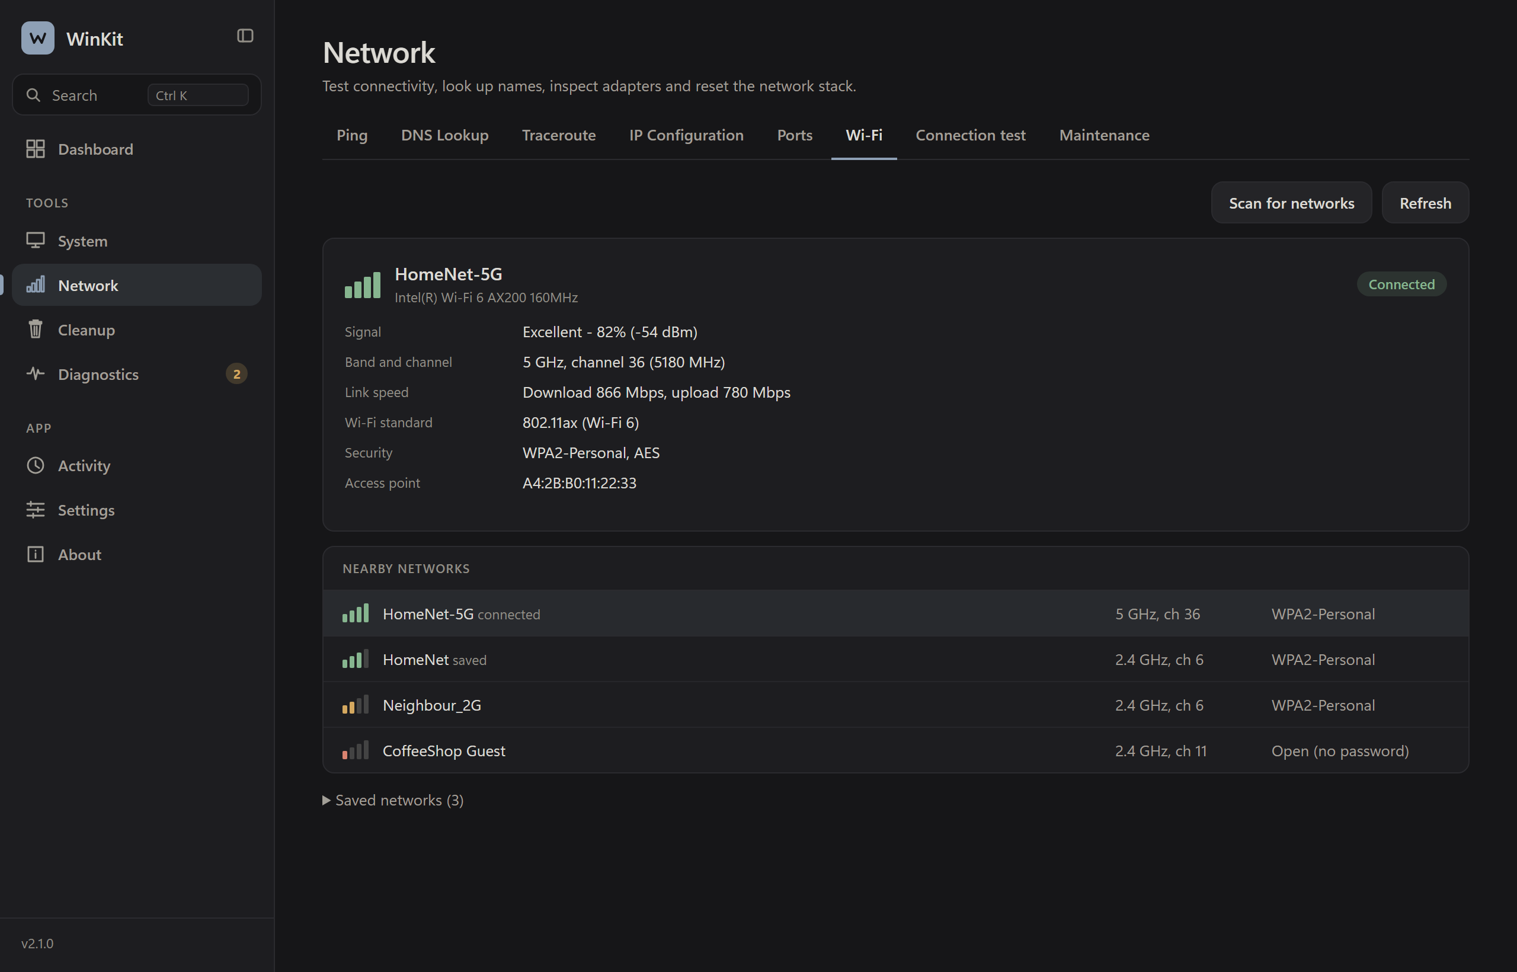
Task: Select the CoffeeShop Guest network name
Action: pyautogui.click(x=444, y=750)
